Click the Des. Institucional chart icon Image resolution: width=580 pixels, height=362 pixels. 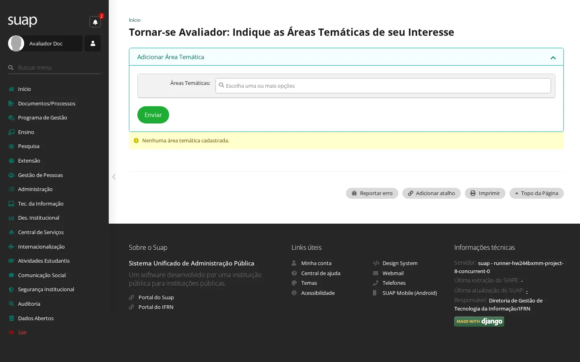pyautogui.click(x=11, y=218)
